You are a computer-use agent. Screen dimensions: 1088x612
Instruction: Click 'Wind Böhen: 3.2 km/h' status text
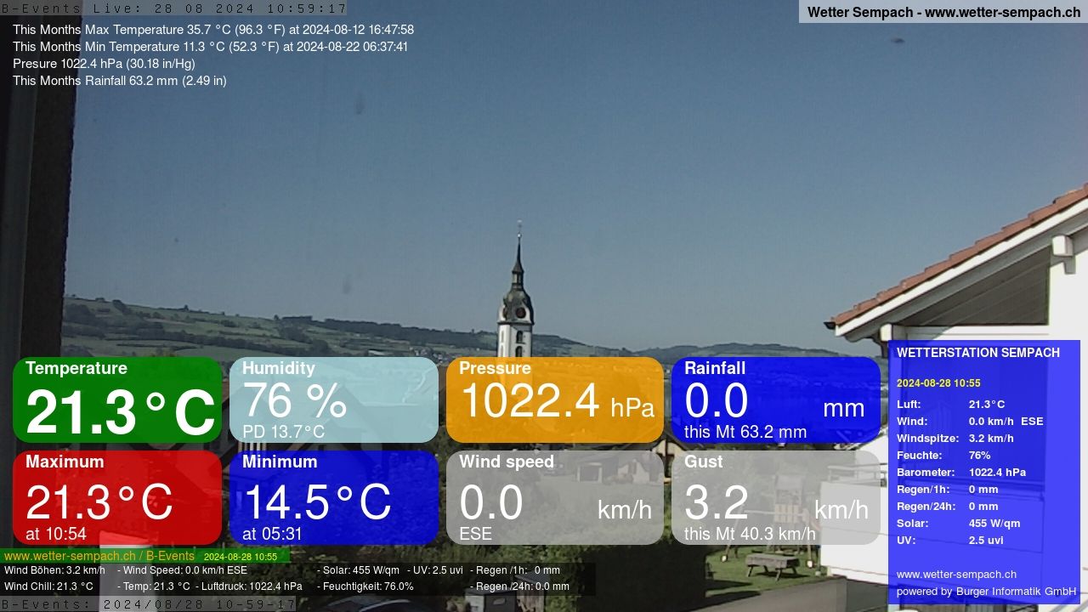(x=54, y=570)
